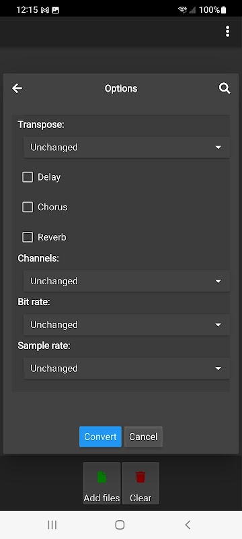242x539 pixels.
Task: Open recent apps from navigation bar
Action: coord(52,525)
